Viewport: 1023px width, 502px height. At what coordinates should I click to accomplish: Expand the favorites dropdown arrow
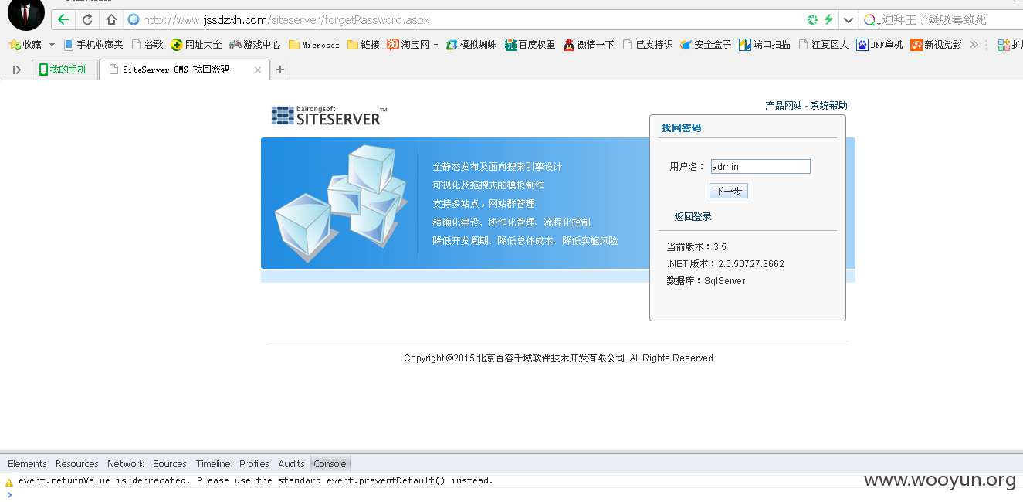click(53, 45)
